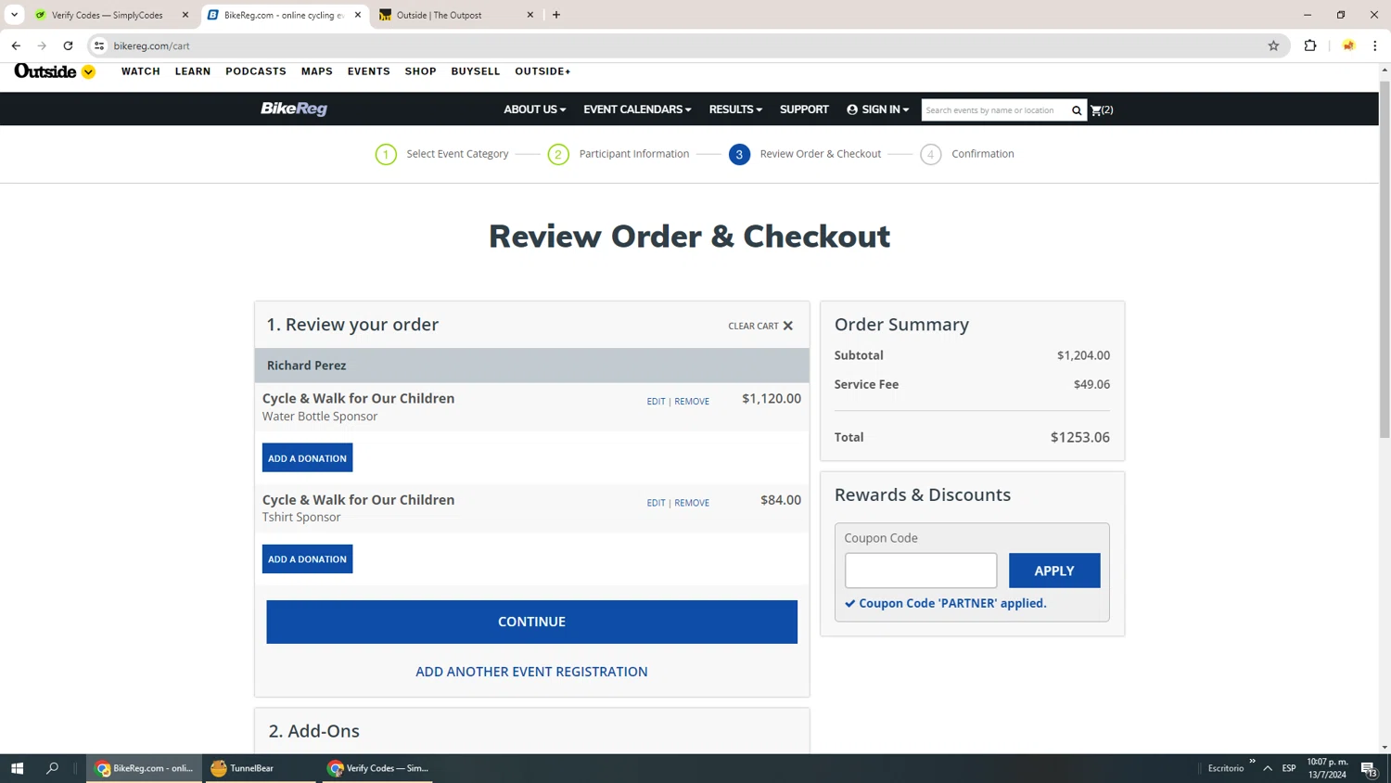Click the TunnelBear extension icon in toolbar
This screenshot has height=783, width=1391.
coord(1348,45)
